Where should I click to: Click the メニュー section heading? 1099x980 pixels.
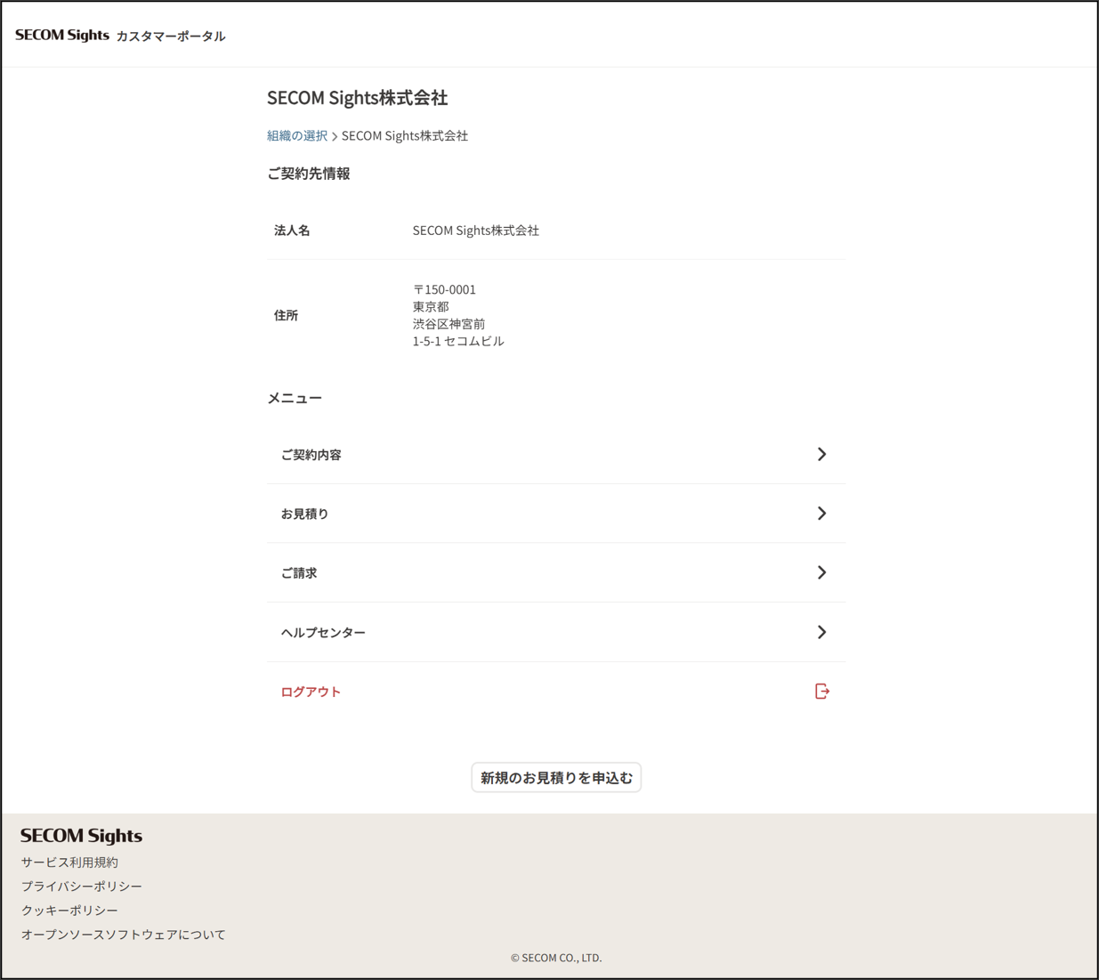[x=295, y=399]
